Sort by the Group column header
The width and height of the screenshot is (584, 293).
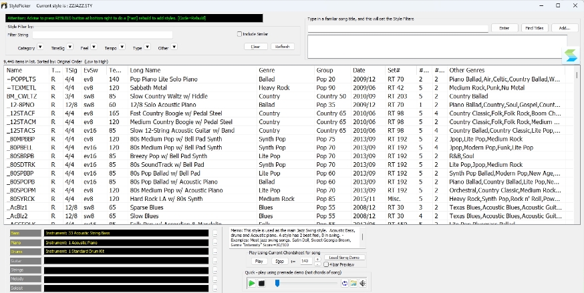click(332, 70)
